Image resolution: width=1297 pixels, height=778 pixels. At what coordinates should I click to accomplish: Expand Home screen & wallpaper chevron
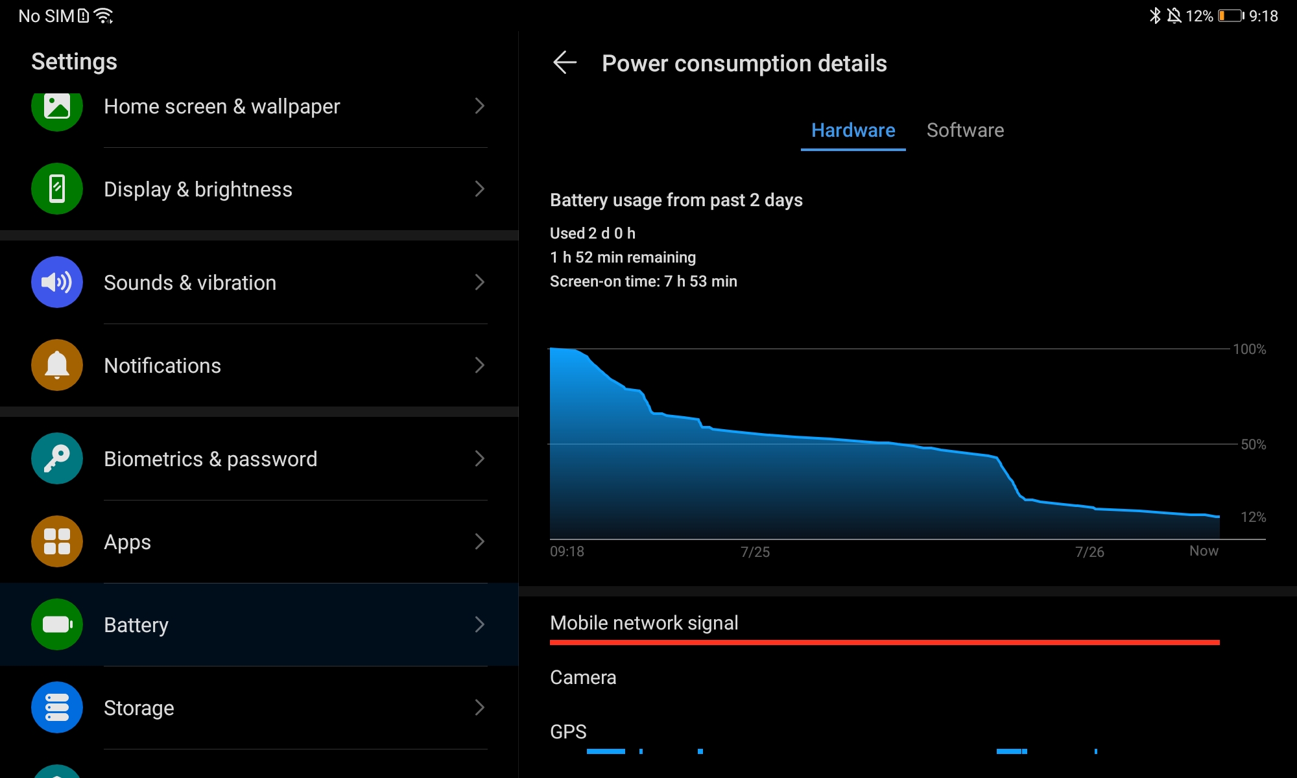click(480, 106)
